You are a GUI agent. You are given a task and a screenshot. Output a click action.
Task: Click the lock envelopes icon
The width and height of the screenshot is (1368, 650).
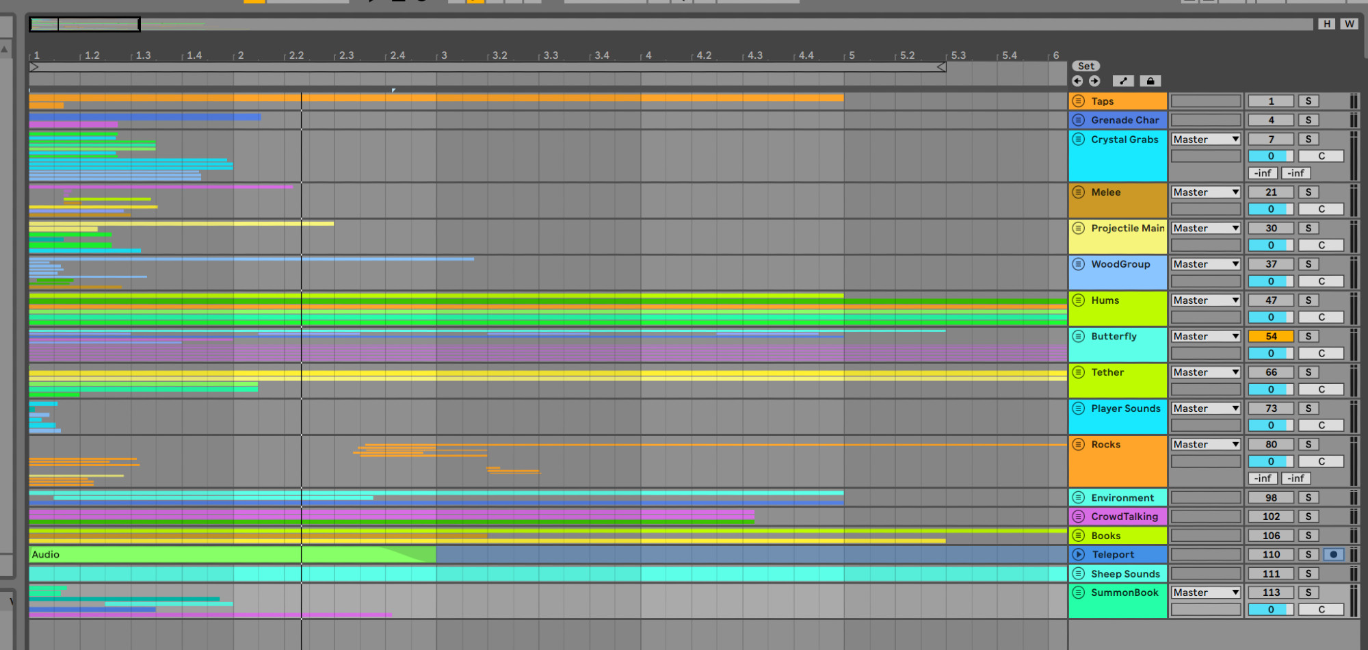click(x=1150, y=81)
